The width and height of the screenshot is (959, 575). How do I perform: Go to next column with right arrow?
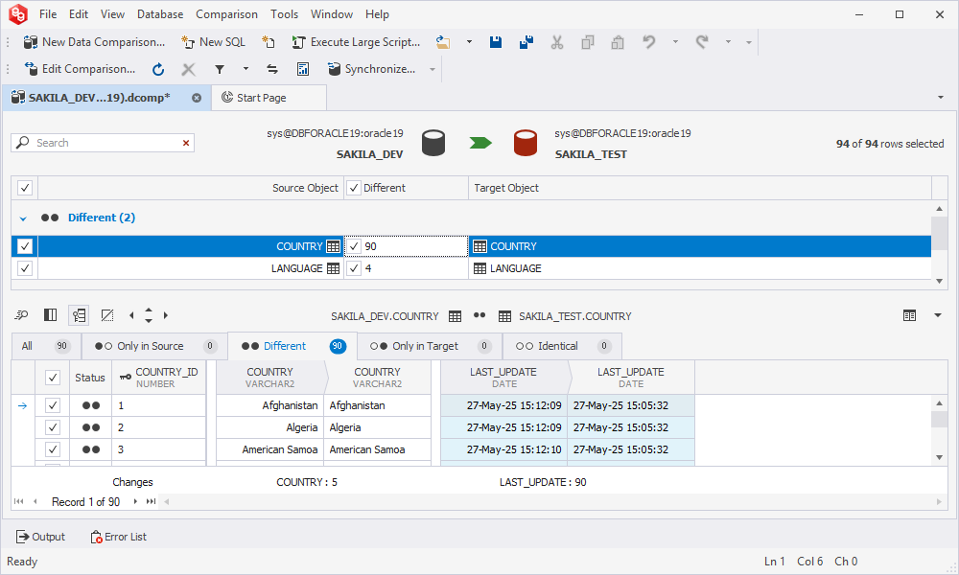coord(166,315)
